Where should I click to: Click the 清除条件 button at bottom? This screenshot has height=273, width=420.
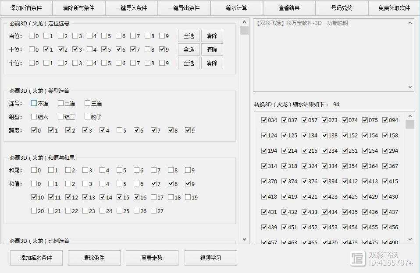(x=94, y=258)
